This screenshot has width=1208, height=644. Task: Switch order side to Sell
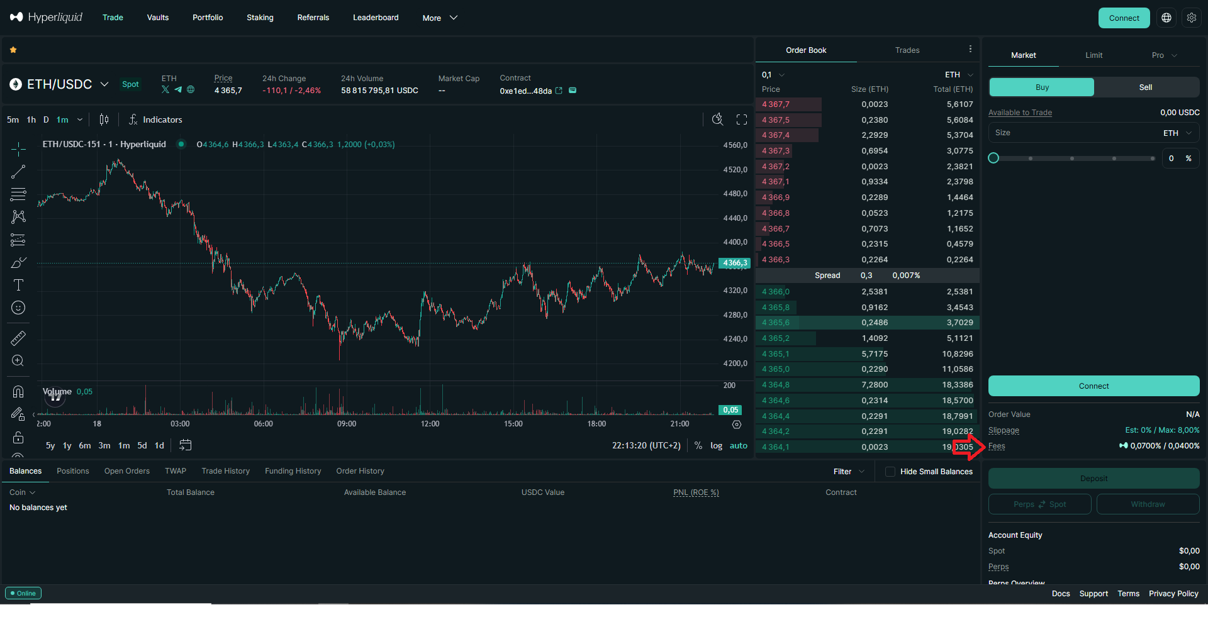click(1146, 87)
